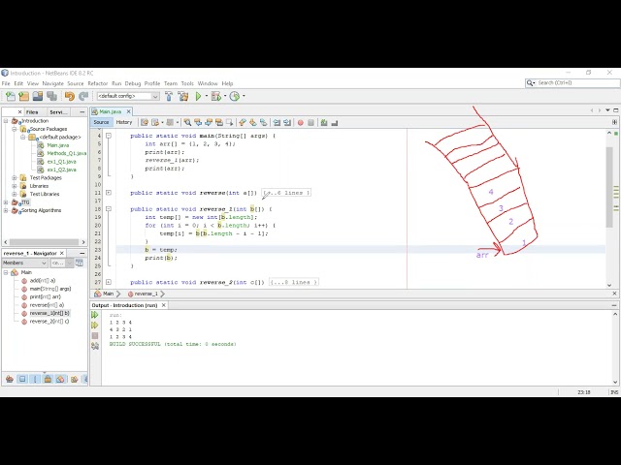
Task: Click the Stop Macro Recording square icon
Action: (310, 123)
